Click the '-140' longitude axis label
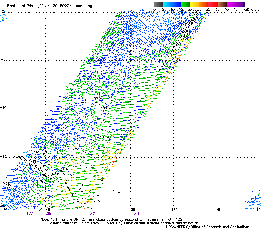Screen dimensions: 261x229 click(88, 210)
